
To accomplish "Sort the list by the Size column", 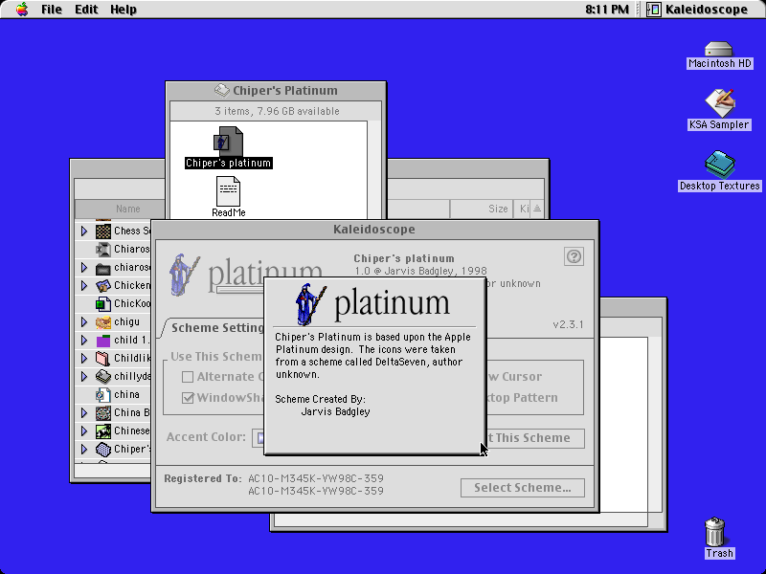I will coord(482,209).
